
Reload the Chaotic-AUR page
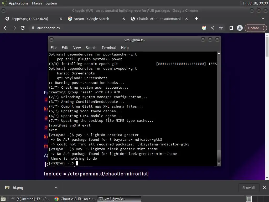click(x=23, y=28)
